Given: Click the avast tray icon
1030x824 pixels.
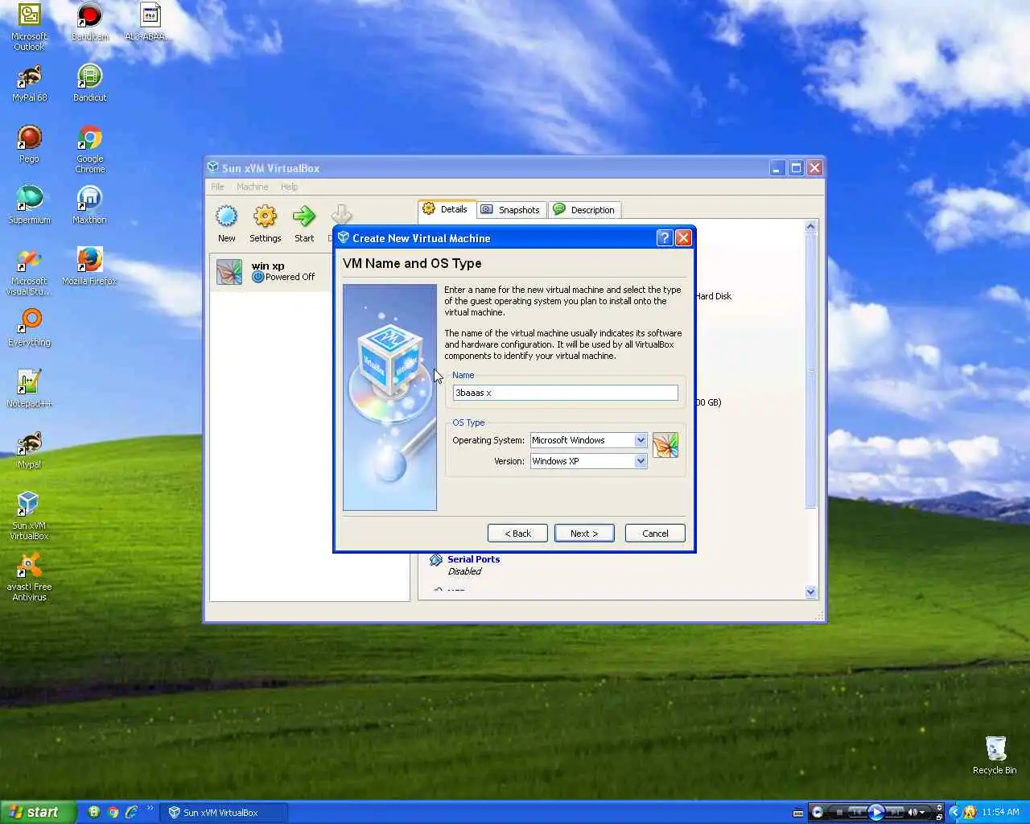Looking at the screenshot, I should coord(969,812).
